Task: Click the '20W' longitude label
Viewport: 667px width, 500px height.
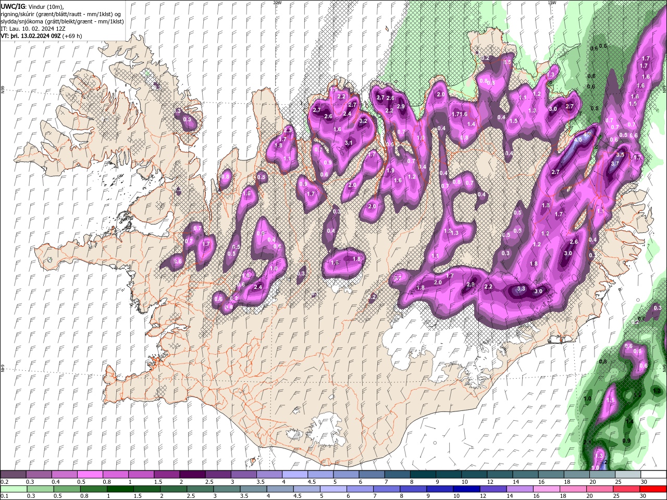Action: tap(277, 3)
